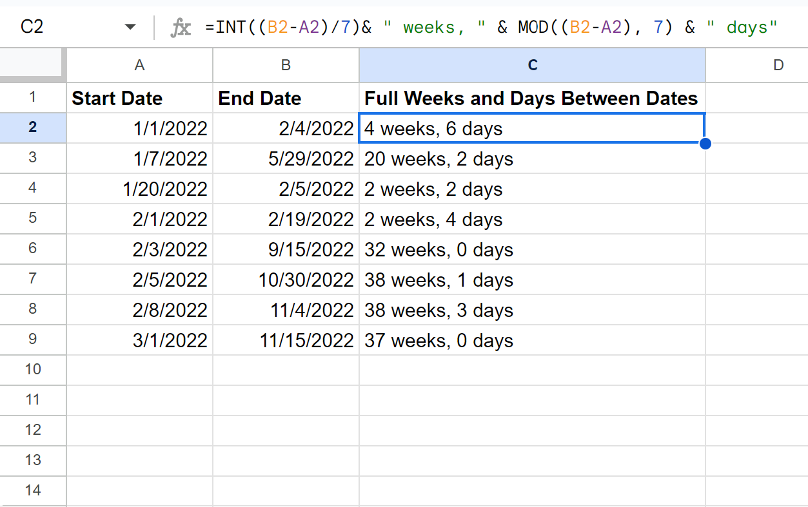Click cell containing 2/3/2022

pos(139,249)
